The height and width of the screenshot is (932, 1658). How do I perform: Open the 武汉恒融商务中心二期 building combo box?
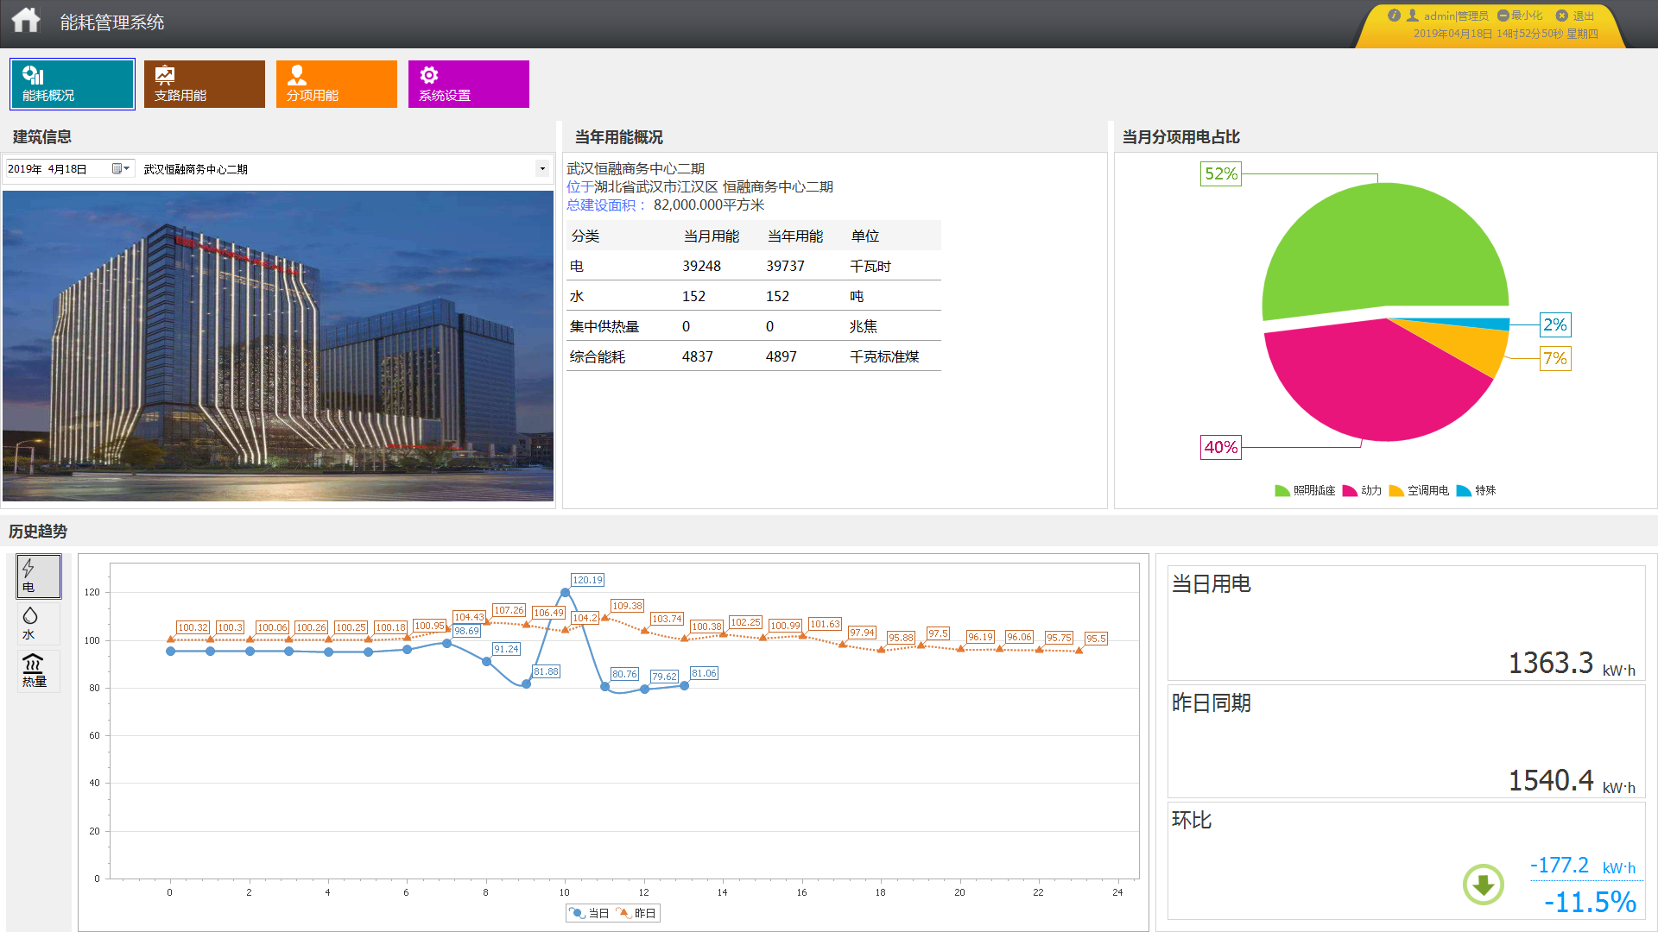[x=337, y=169]
